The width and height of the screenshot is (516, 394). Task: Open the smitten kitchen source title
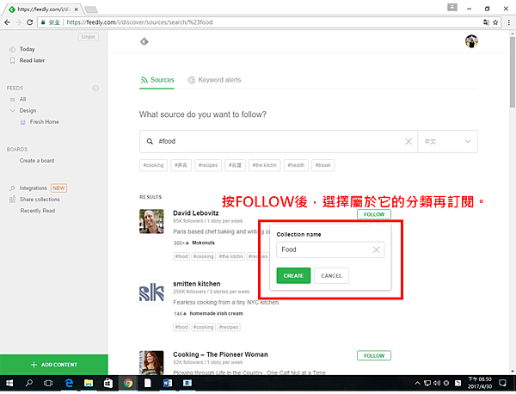(197, 284)
